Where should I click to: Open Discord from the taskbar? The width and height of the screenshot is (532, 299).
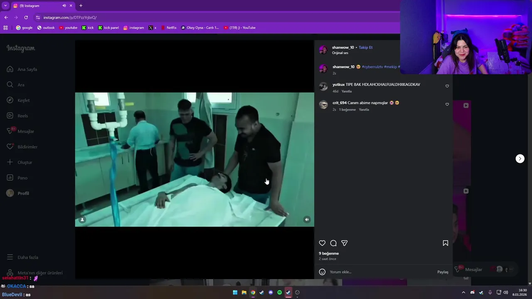point(271,292)
